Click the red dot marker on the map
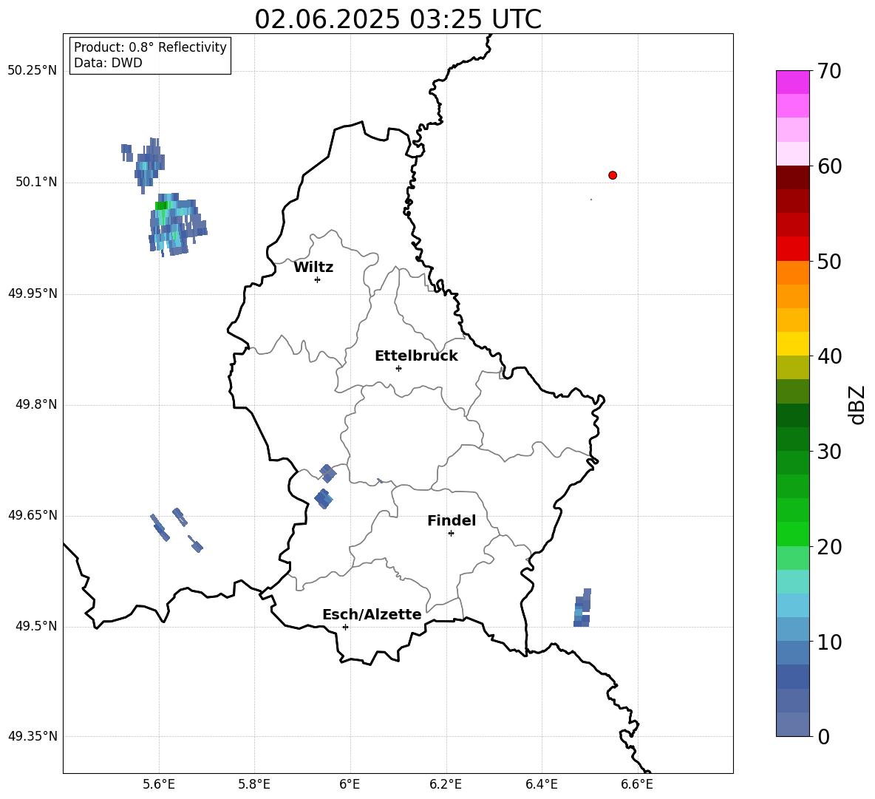 pyautogui.click(x=613, y=175)
